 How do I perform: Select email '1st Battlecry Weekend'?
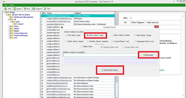[78, 16]
